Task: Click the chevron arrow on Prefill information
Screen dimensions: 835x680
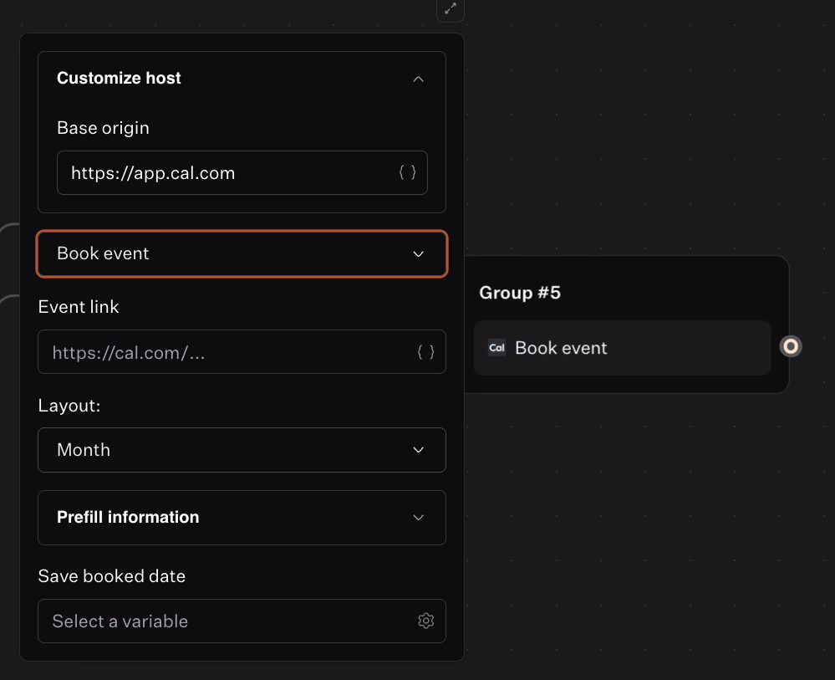Action: point(419,518)
